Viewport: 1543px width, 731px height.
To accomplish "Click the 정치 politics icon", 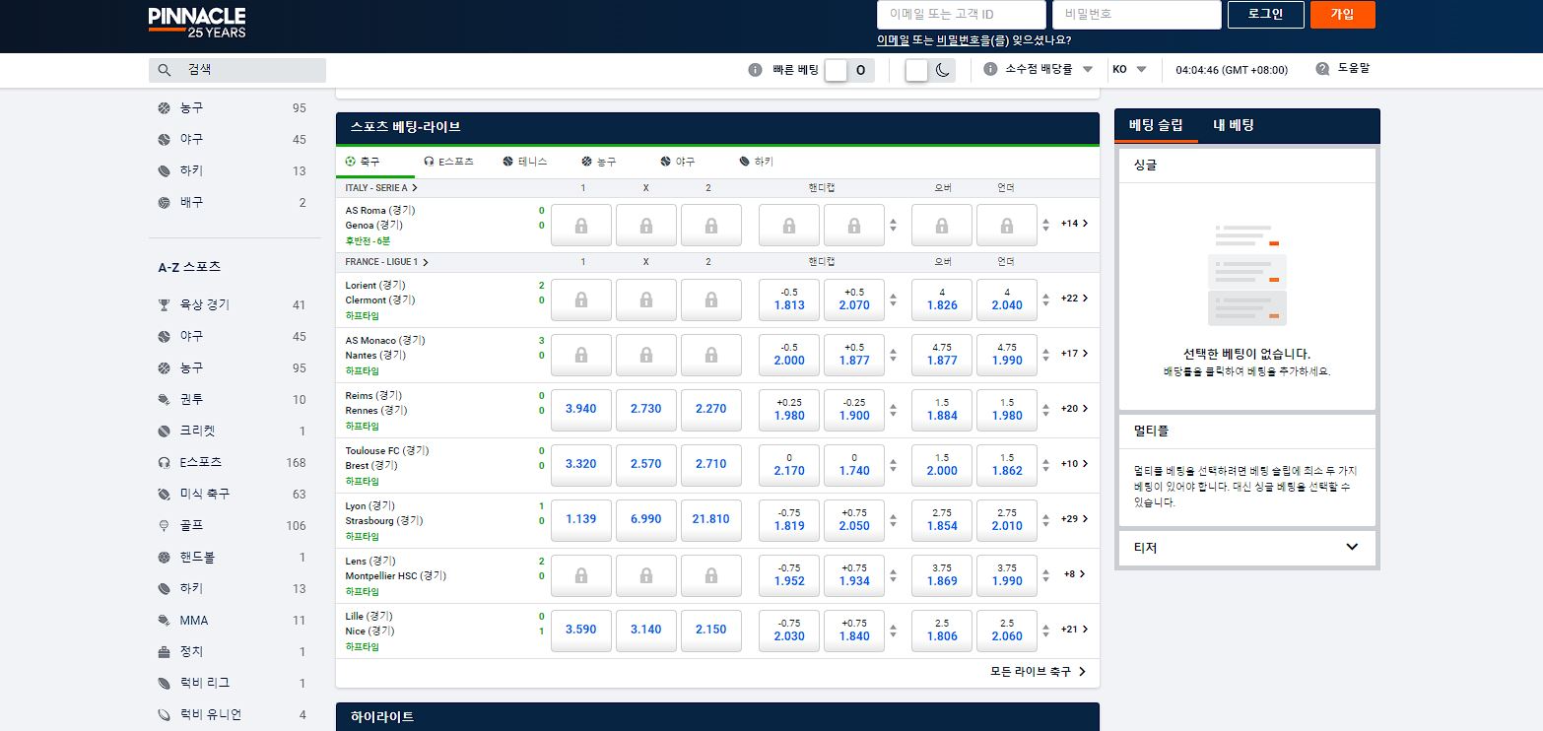I will (x=164, y=652).
